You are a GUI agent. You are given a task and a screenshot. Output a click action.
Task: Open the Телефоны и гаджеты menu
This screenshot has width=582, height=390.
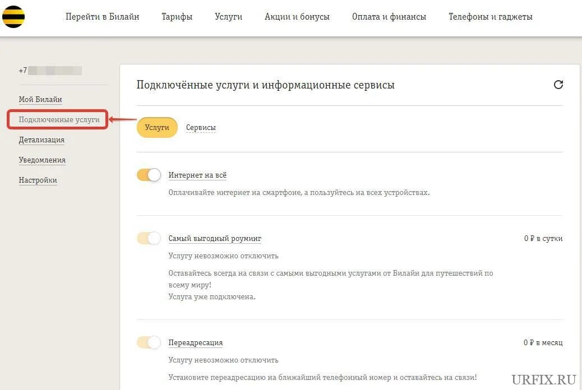point(490,17)
